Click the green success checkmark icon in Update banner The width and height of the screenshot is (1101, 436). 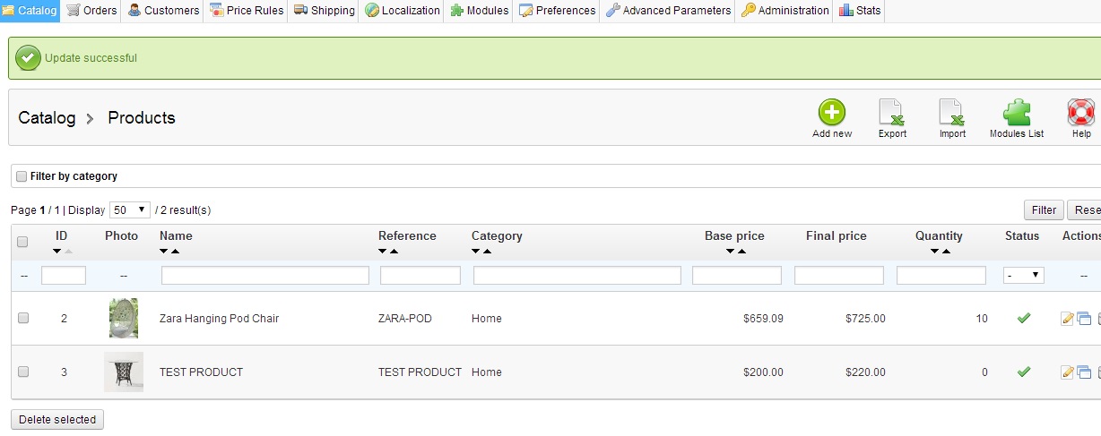tap(29, 58)
